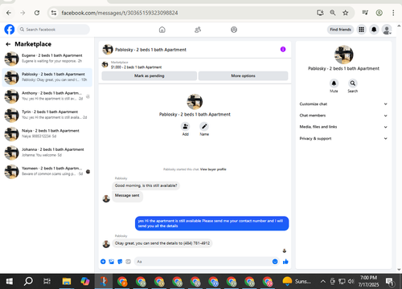Click the Good morning message bubble

[146, 185]
